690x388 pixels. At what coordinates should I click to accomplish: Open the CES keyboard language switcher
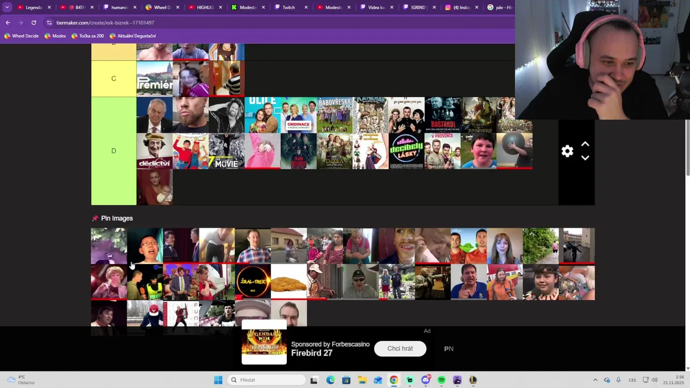pos(632,380)
